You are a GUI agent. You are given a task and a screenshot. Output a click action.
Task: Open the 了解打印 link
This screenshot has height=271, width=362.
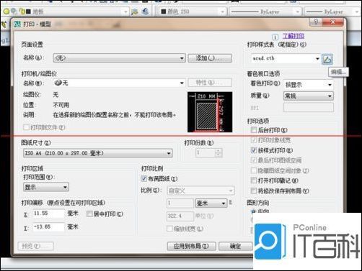click(293, 36)
